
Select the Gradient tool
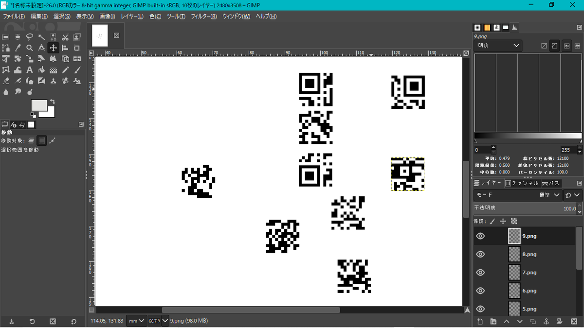coord(53,70)
